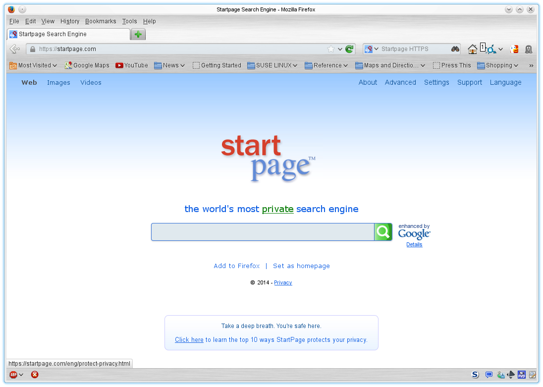The width and height of the screenshot is (543, 387).
Task: Expand the Maps and Directions bookmarks folder
Action: (x=390, y=65)
